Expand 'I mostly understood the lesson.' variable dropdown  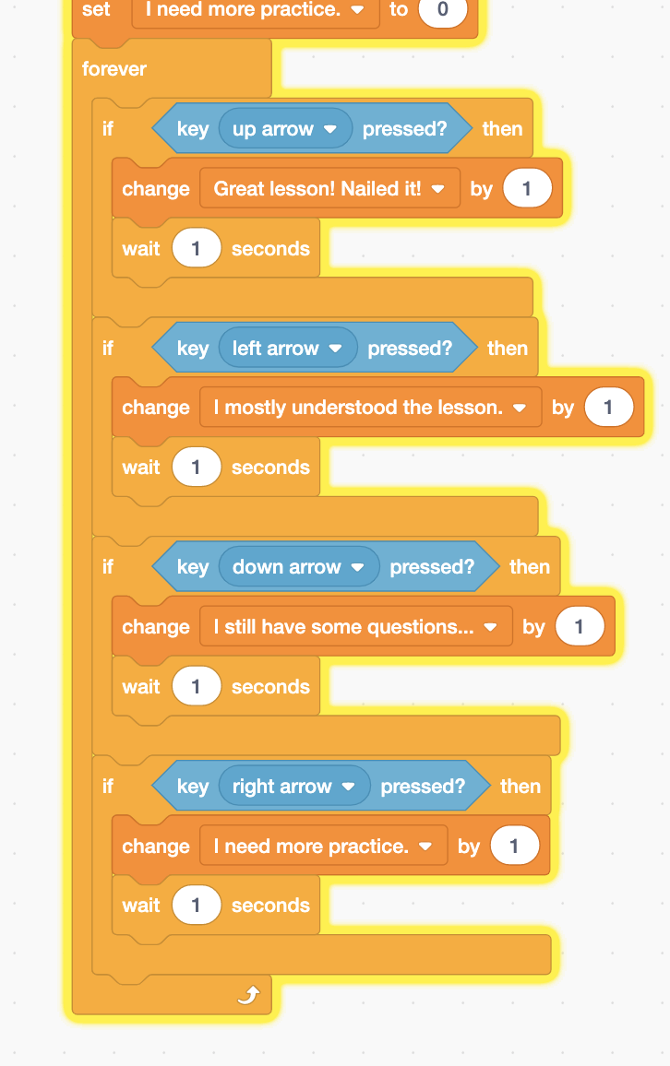520,408
